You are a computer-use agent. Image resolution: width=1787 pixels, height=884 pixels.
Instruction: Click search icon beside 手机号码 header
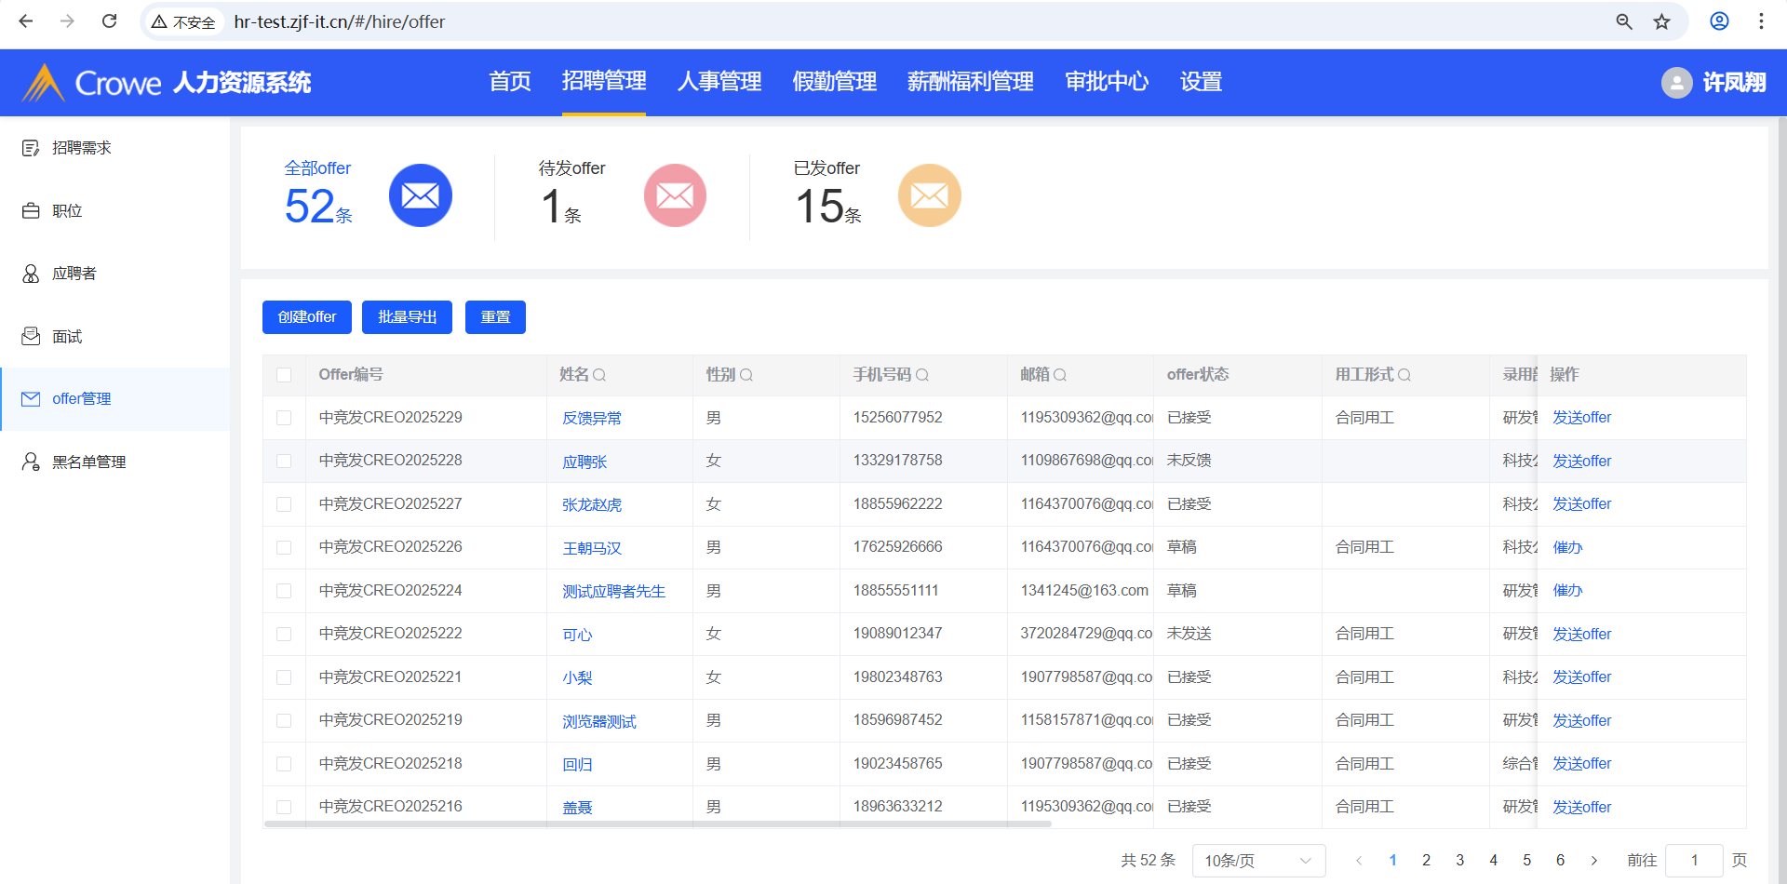pos(922,375)
